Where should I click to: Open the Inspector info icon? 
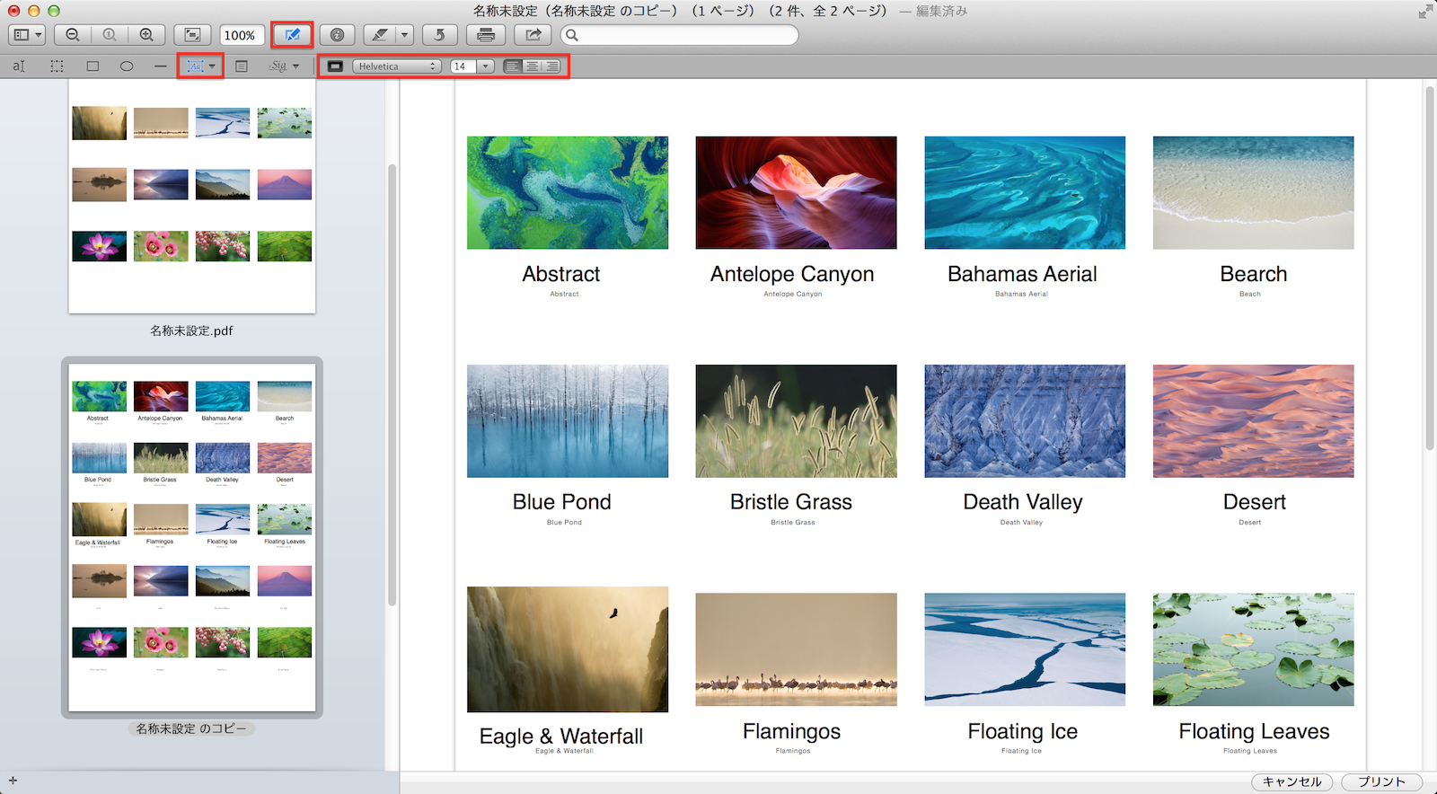click(337, 35)
